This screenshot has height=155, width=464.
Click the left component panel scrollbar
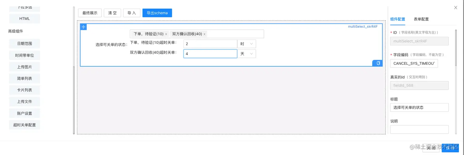[74, 100]
